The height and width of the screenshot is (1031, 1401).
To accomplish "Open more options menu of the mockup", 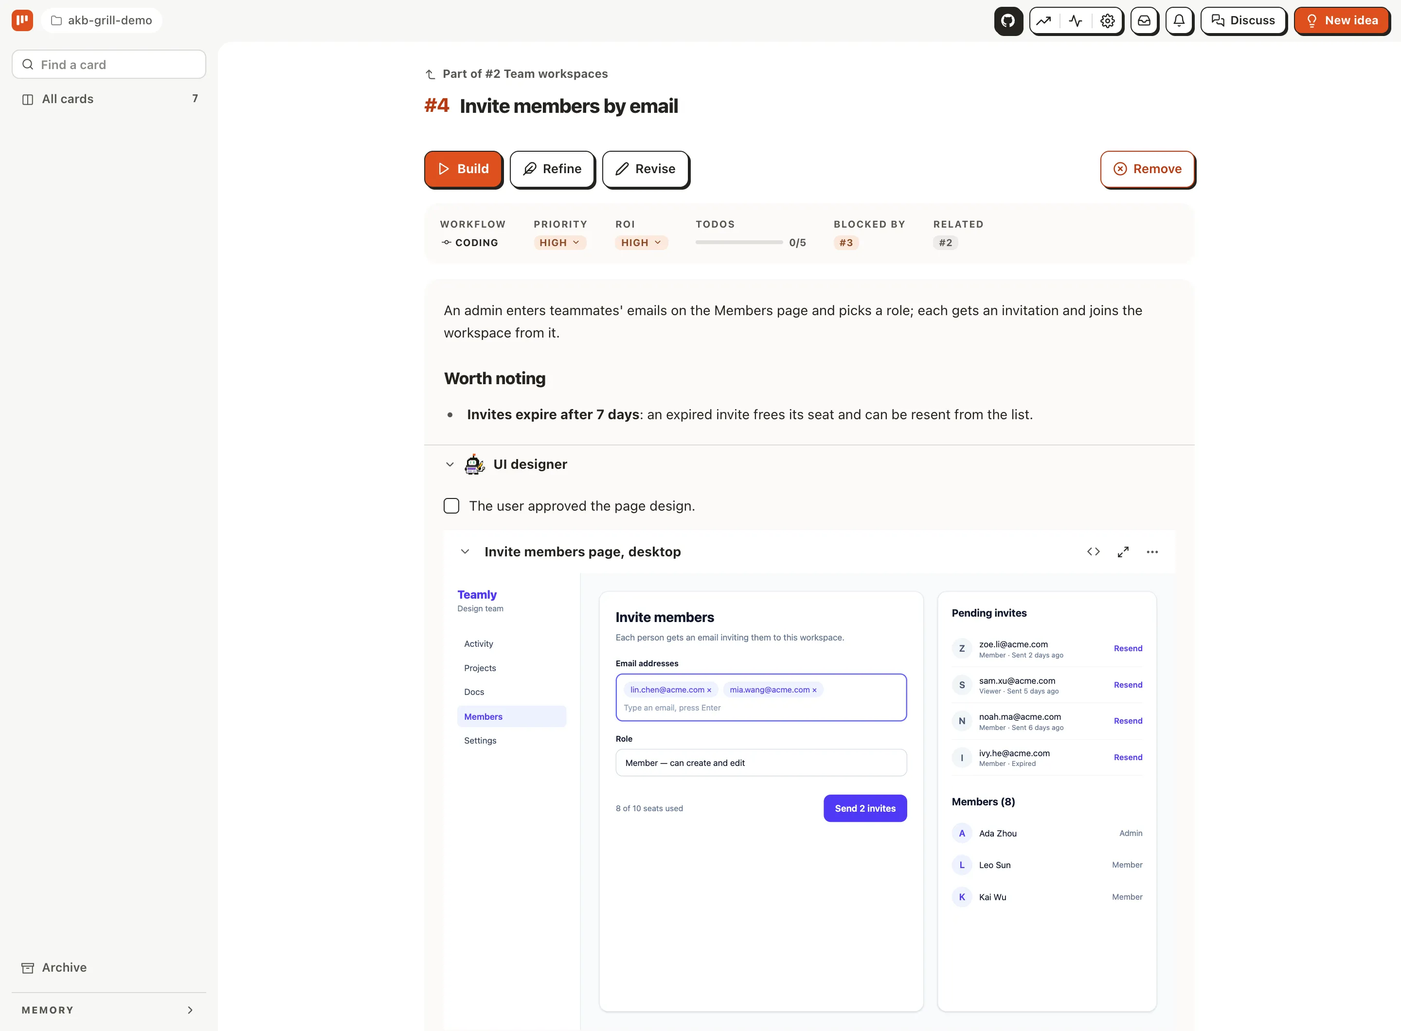I will point(1152,551).
